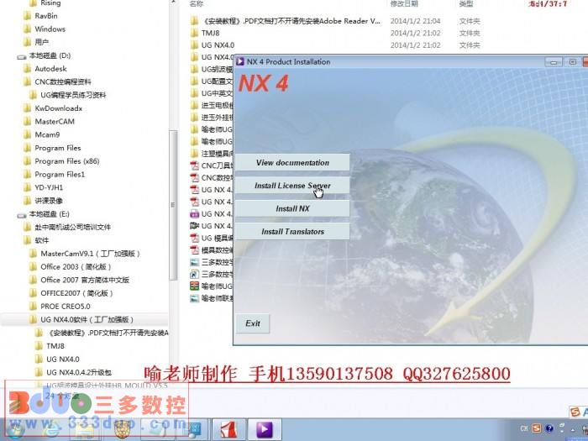This screenshot has height=441, width=588.
Task: Click the 模具数控 PDF file icon
Action: 194,249
